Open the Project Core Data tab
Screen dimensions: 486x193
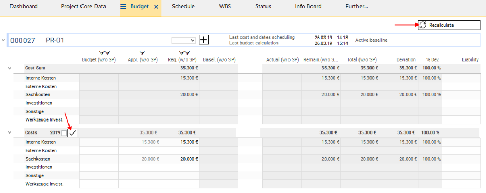coord(84,6)
